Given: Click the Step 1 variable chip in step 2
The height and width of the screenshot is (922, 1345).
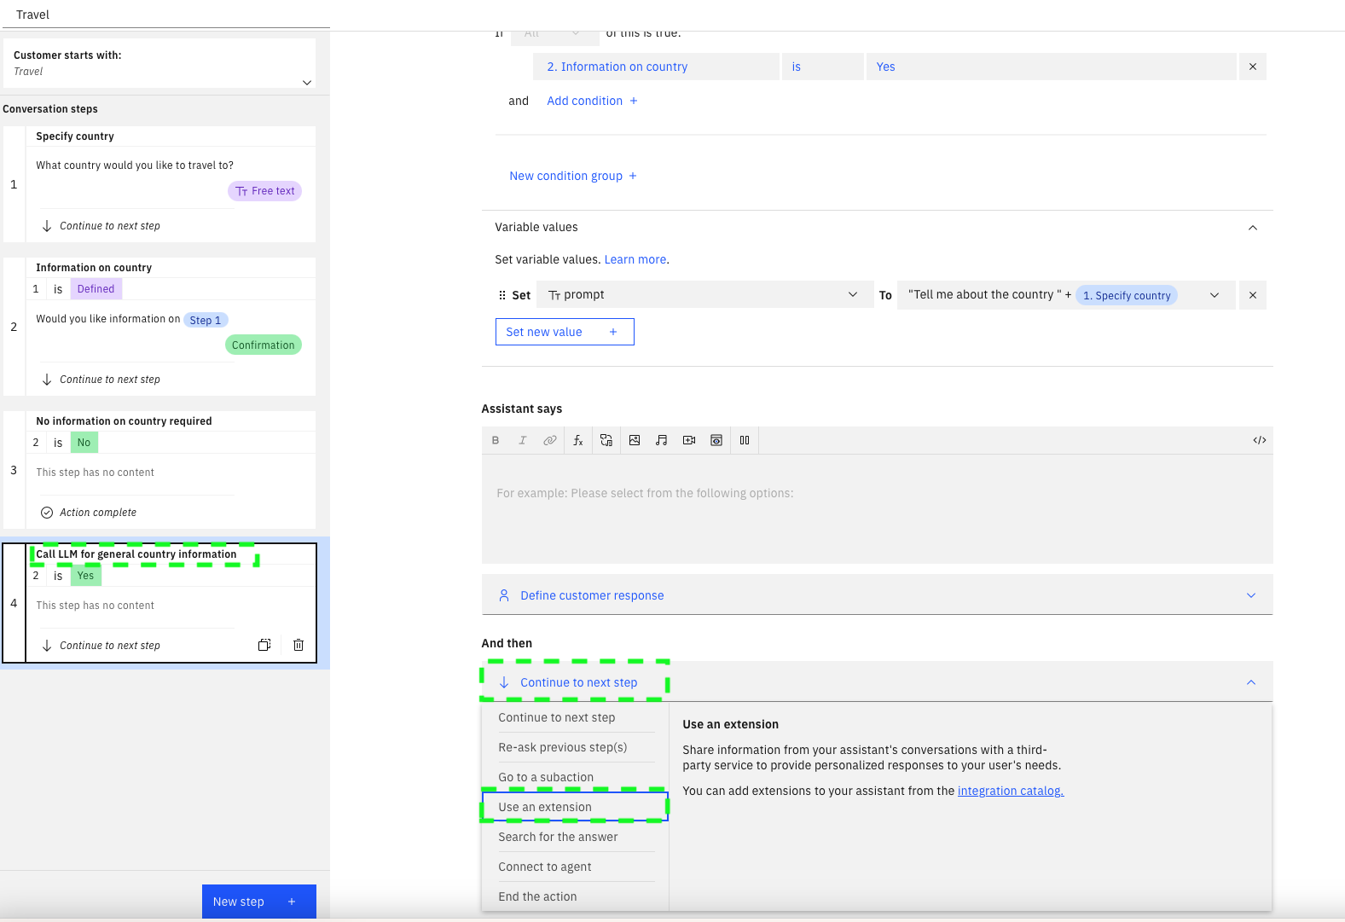Looking at the screenshot, I should (x=206, y=320).
